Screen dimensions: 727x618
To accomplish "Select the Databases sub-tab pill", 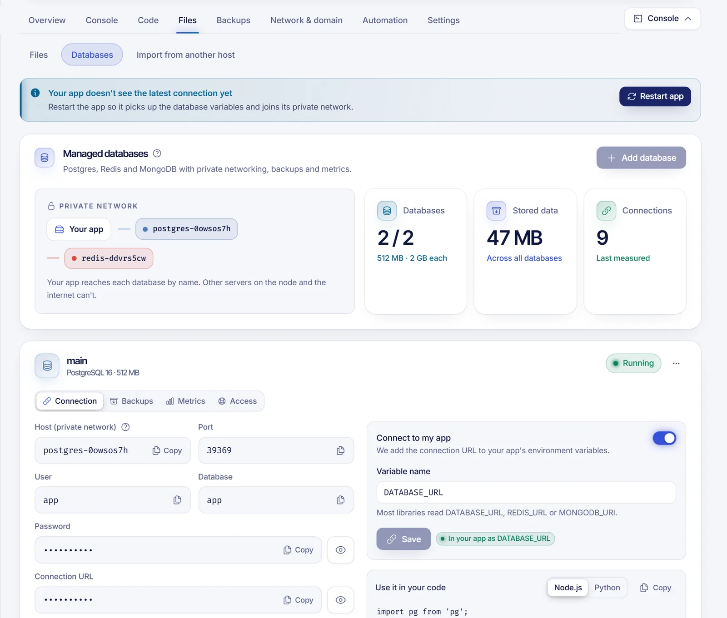I will [x=92, y=54].
